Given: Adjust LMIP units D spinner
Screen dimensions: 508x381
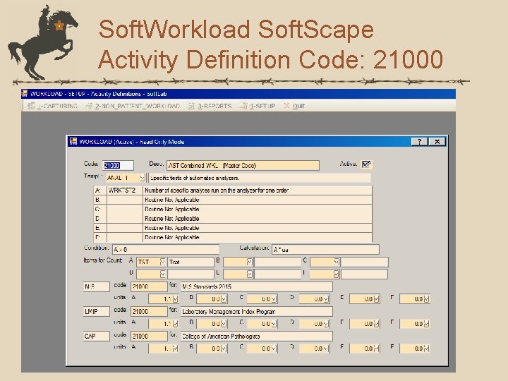Looking at the screenshot, I should [x=326, y=324].
